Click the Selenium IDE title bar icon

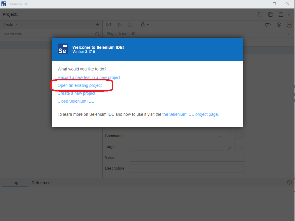point(3,4)
